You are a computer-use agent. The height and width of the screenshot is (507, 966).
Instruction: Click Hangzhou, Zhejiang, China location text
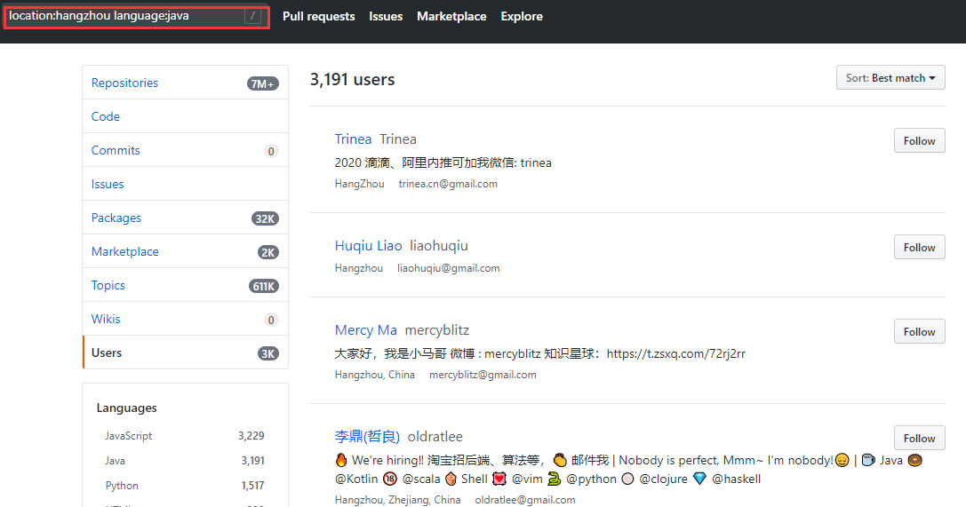pyautogui.click(x=397, y=500)
